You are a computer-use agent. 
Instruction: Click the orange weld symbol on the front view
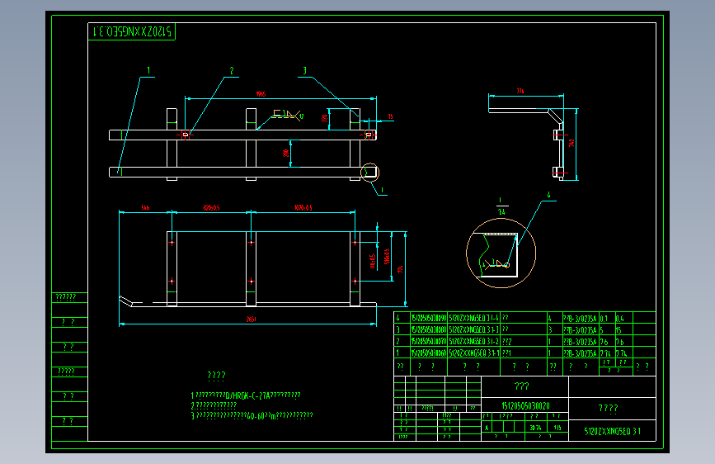(286, 115)
